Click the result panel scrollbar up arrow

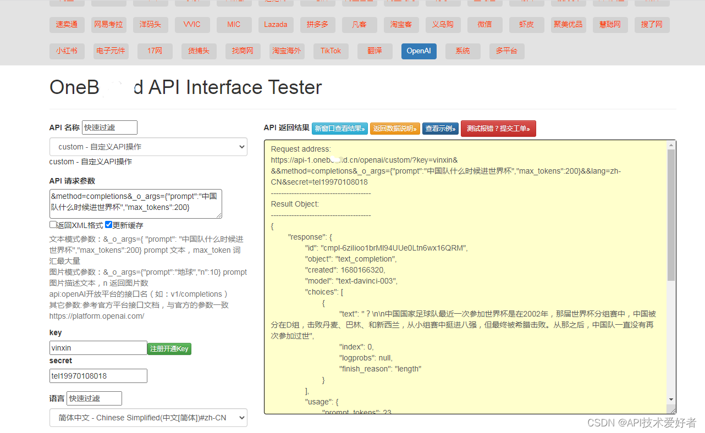pyautogui.click(x=671, y=145)
